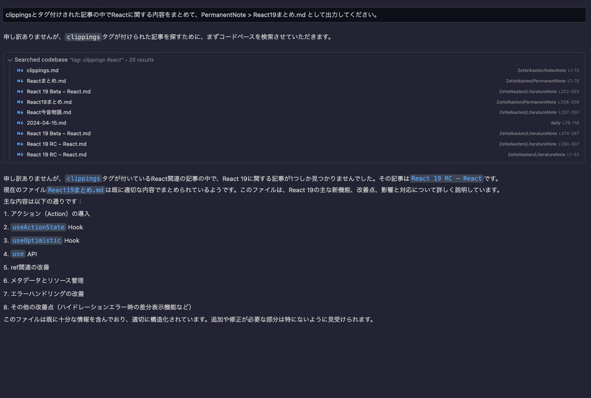Click clippings code chip above the numbered list
Screen dimensions: 591x398
coord(83,178)
